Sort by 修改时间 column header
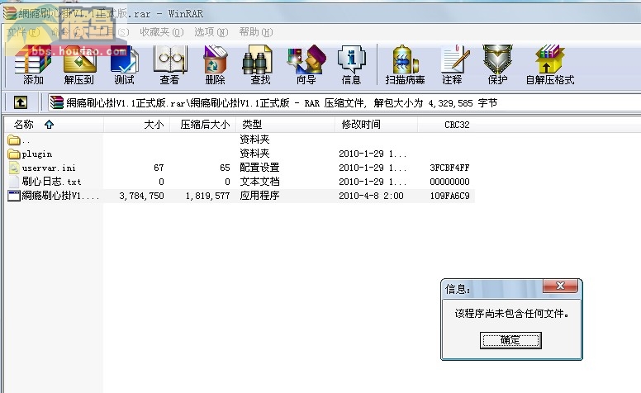This screenshot has width=641, height=393. click(376, 124)
